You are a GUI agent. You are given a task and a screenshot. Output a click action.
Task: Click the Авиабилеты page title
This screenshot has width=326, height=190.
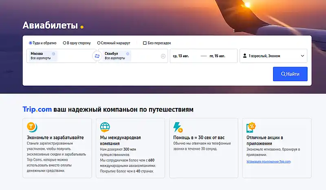(50, 25)
